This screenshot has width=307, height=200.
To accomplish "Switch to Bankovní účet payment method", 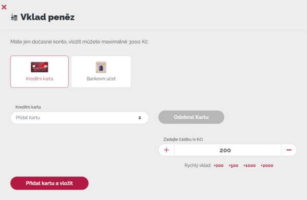I will tap(101, 72).
